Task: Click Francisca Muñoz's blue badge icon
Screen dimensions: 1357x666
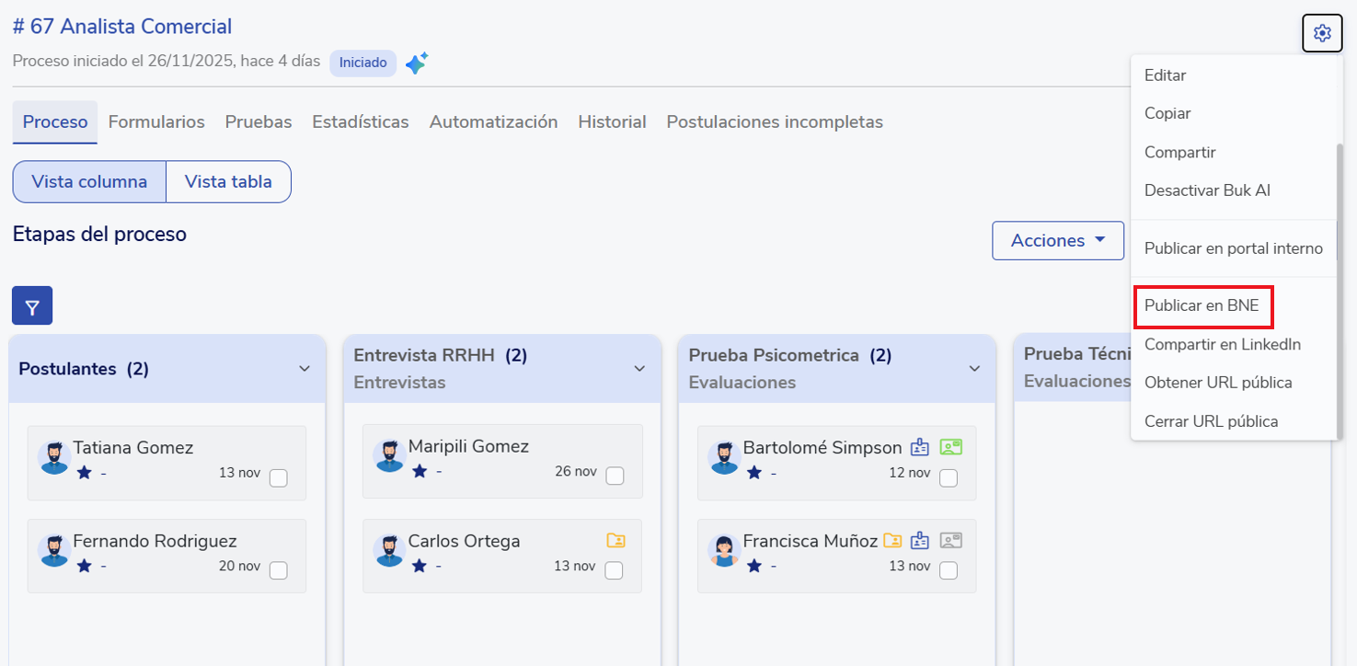Action: point(919,541)
